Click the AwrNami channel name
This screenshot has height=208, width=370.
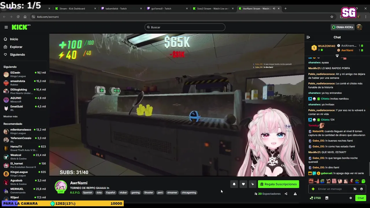coord(79,183)
